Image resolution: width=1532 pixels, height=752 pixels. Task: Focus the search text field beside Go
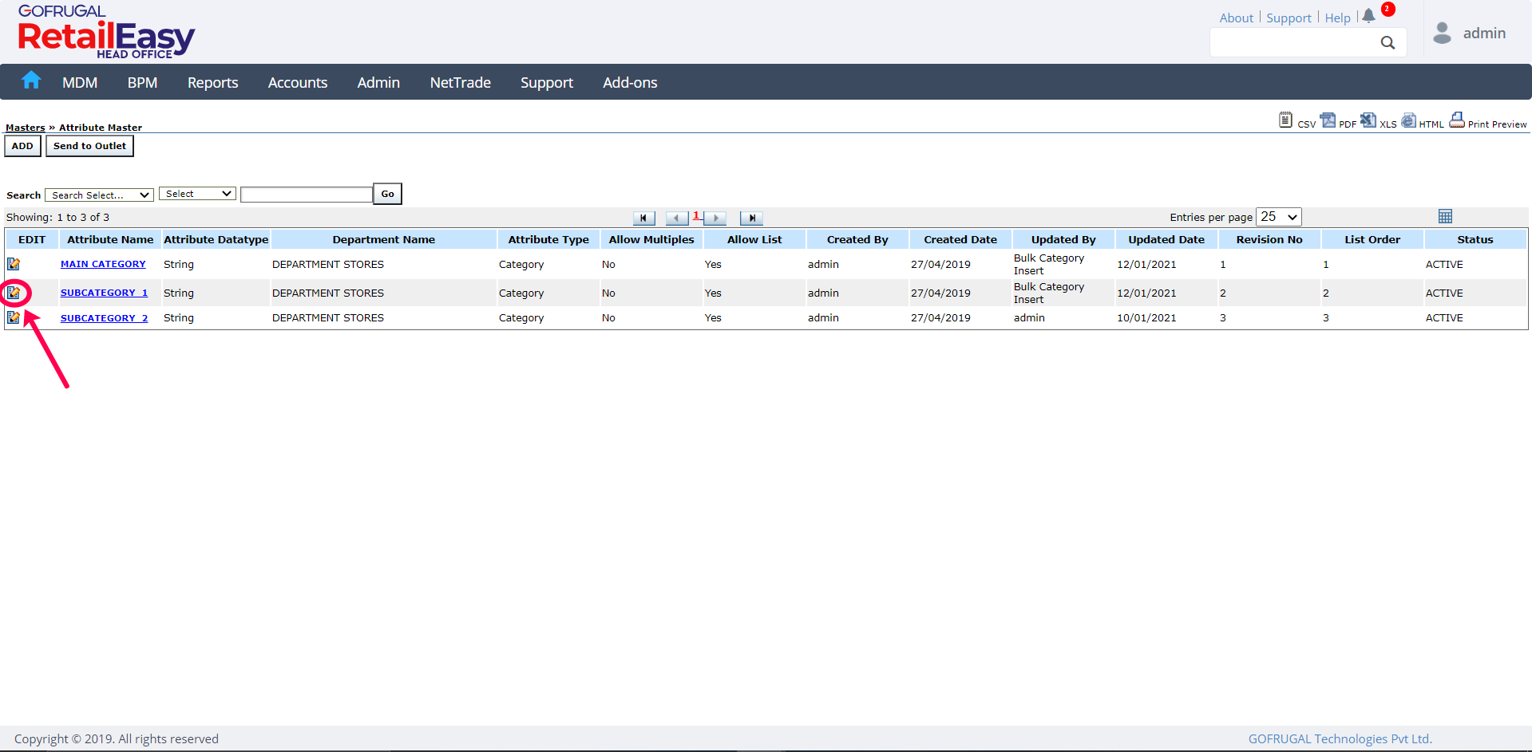[x=307, y=195]
